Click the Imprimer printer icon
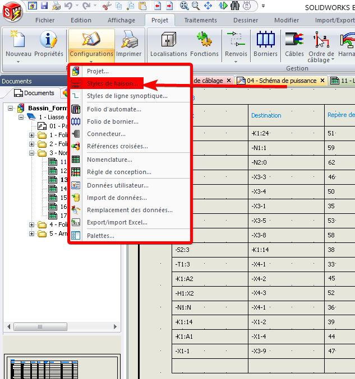The image size is (355, 379). click(129, 39)
